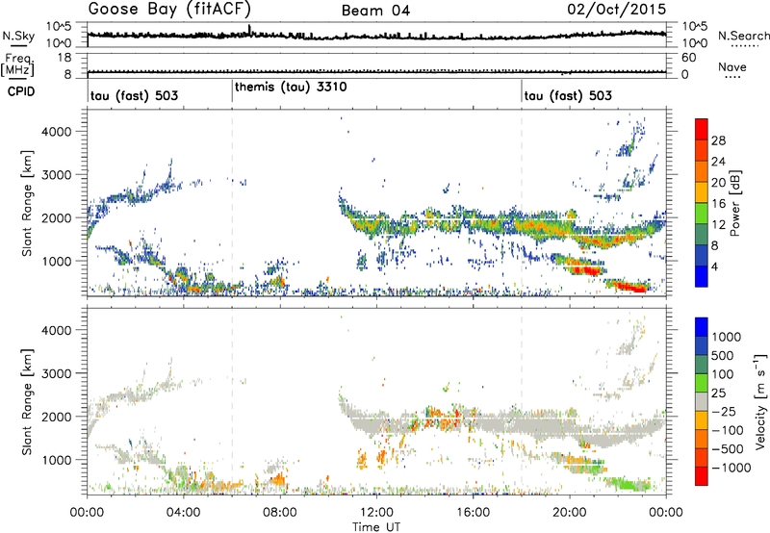The height and width of the screenshot is (533, 770).
Task: Click the first 'tau (fast) 503' label near 00:00
Action: 134,95
